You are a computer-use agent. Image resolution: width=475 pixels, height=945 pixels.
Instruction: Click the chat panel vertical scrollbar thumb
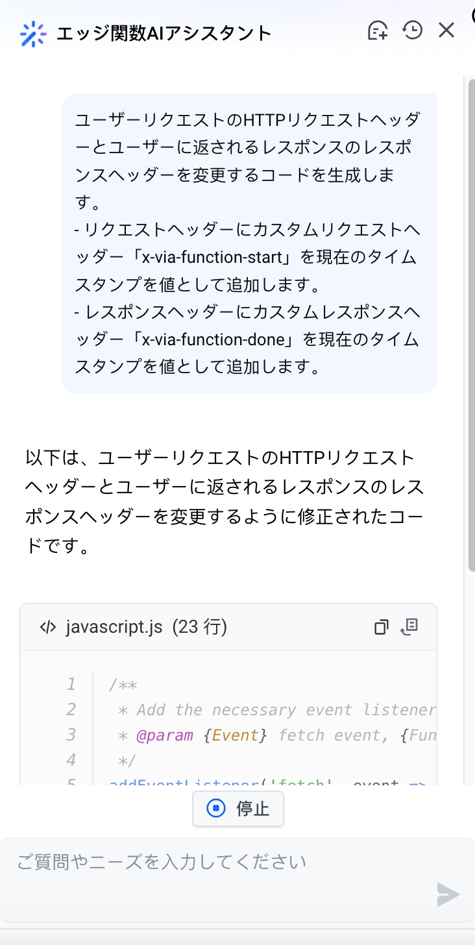[471, 325]
